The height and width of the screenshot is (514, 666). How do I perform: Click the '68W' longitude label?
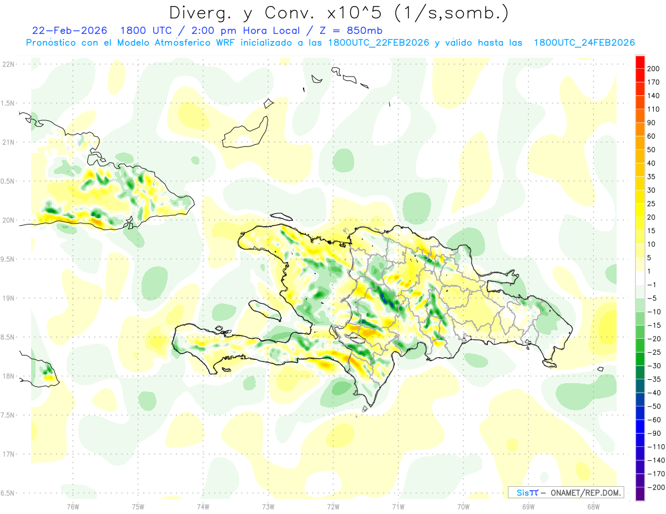[593, 507]
